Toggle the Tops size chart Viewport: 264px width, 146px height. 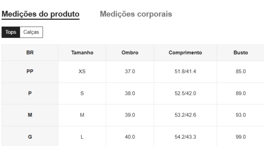pyautogui.click(x=11, y=32)
